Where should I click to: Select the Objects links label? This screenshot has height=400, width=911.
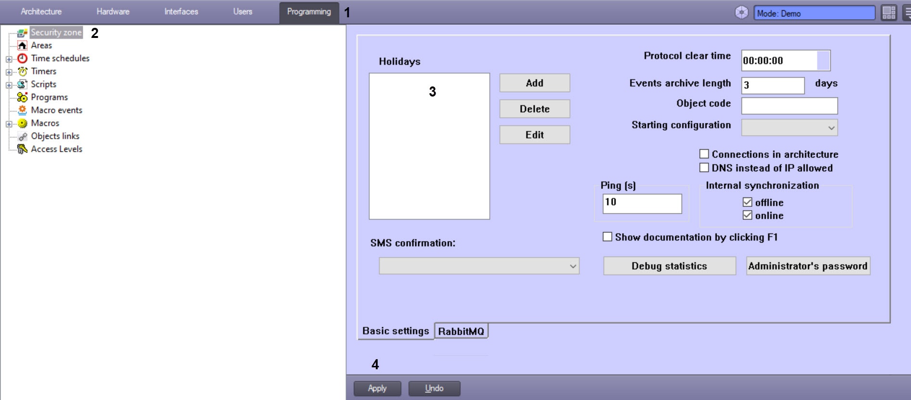pyautogui.click(x=55, y=136)
